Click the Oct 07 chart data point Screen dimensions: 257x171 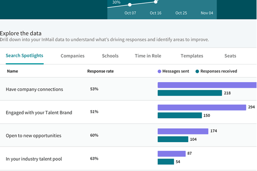pyautogui.click(x=130, y=5)
